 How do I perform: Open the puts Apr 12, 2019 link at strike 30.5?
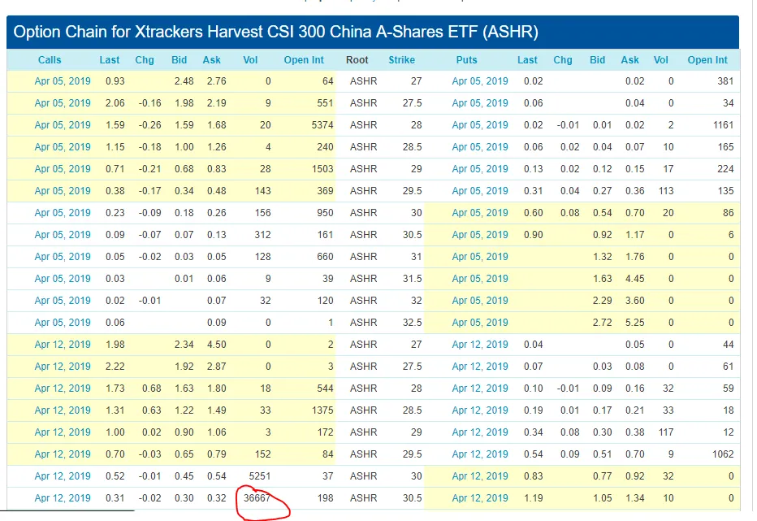click(480, 498)
